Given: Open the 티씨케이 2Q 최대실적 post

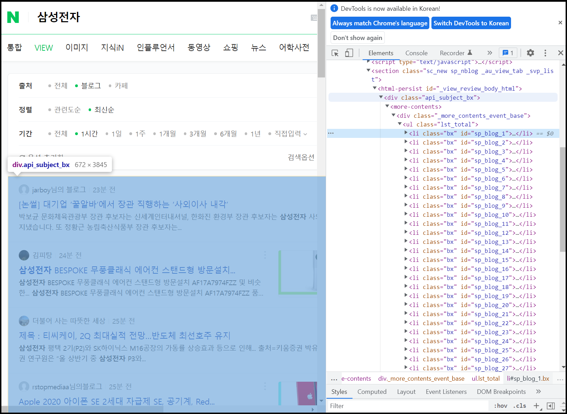Looking at the screenshot, I should [125, 336].
